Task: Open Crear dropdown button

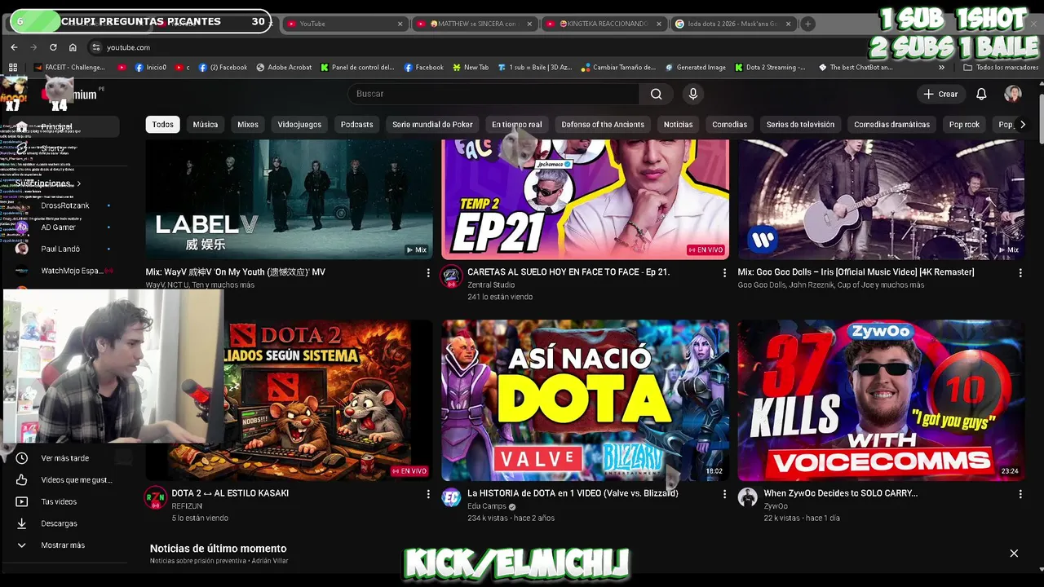Action: 940,94
